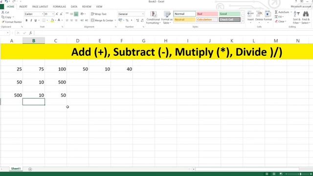The width and height of the screenshot is (313, 176).
Task: Decrease font size with the small A icon
Action: [61, 14]
